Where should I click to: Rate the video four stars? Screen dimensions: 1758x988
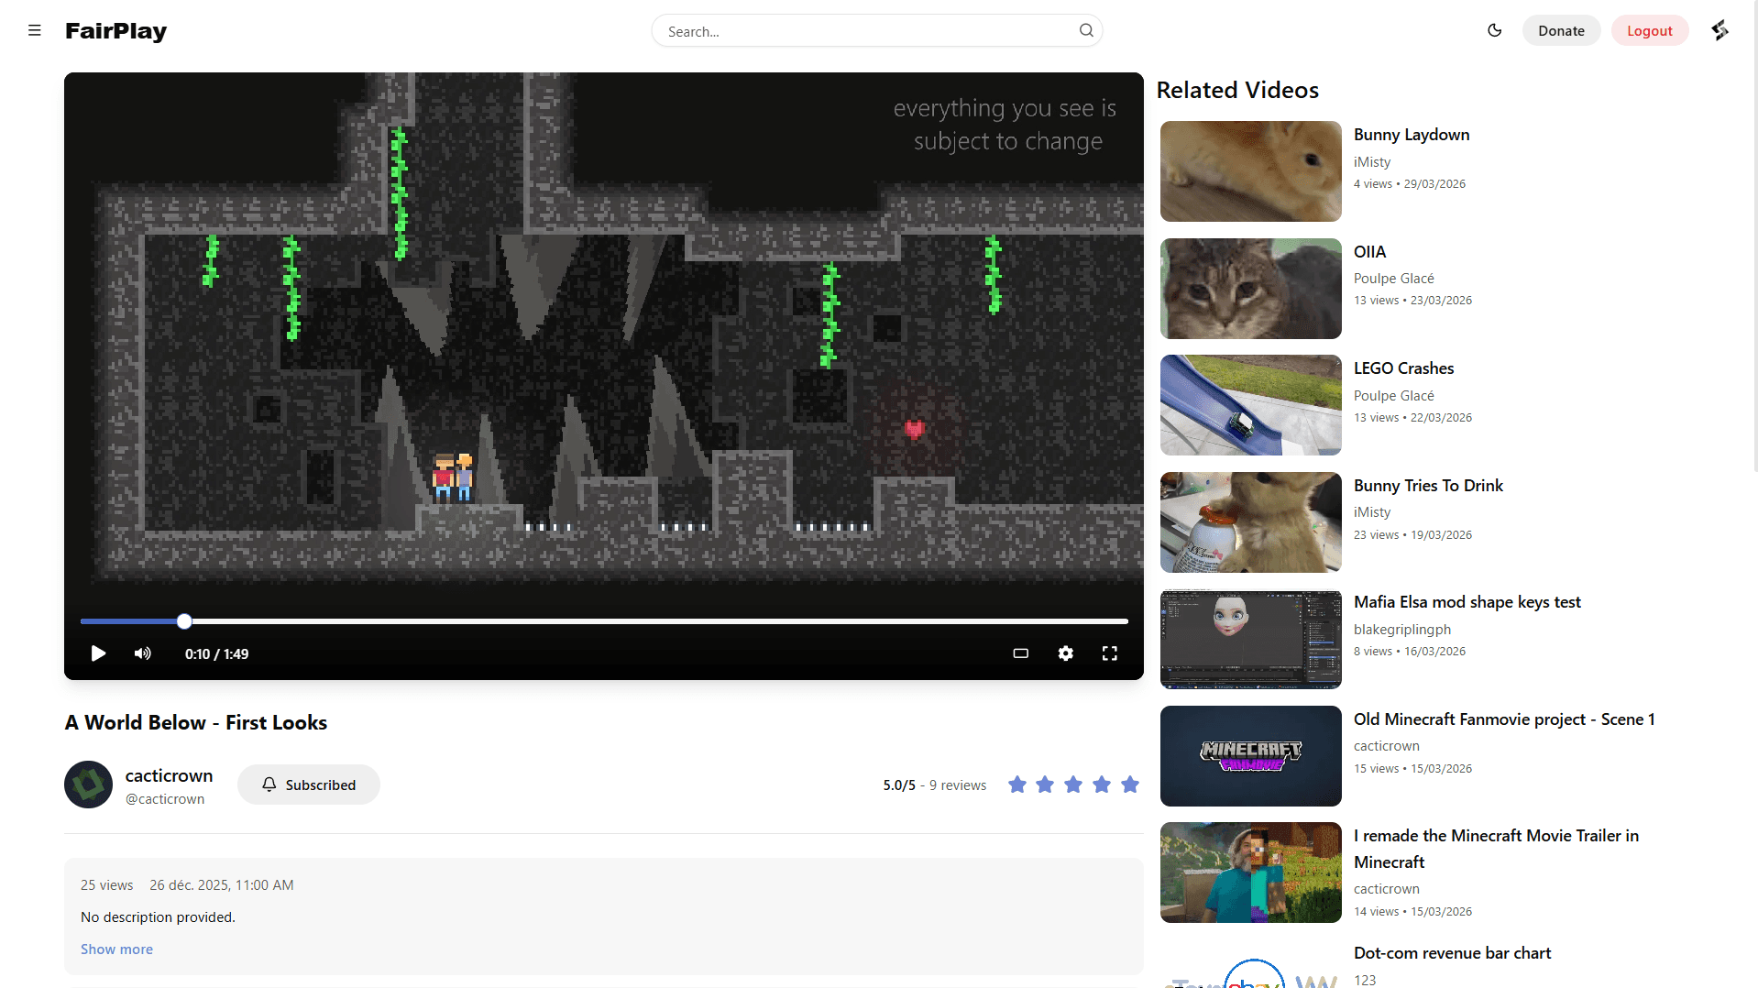(x=1102, y=785)
